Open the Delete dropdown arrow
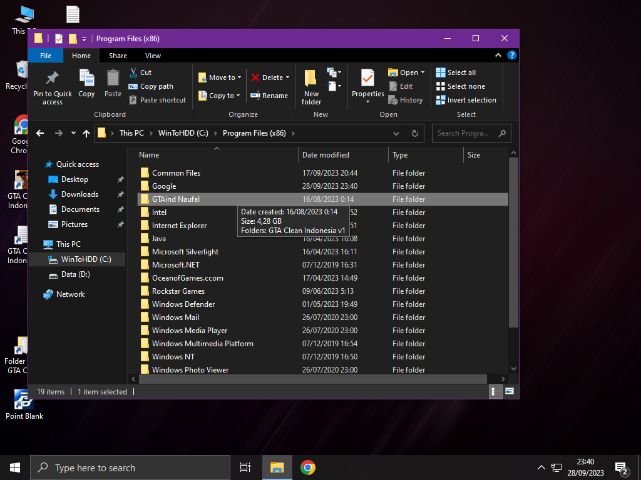This screenshot has width=641, height=480. point(287,77)
